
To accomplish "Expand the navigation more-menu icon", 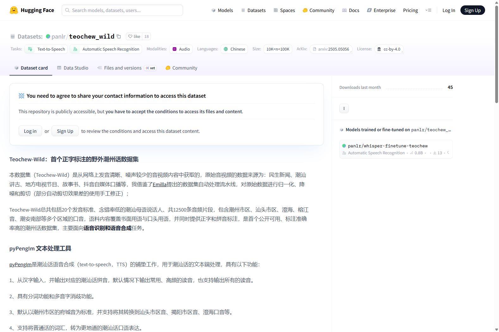I will (x=428, y=10).
